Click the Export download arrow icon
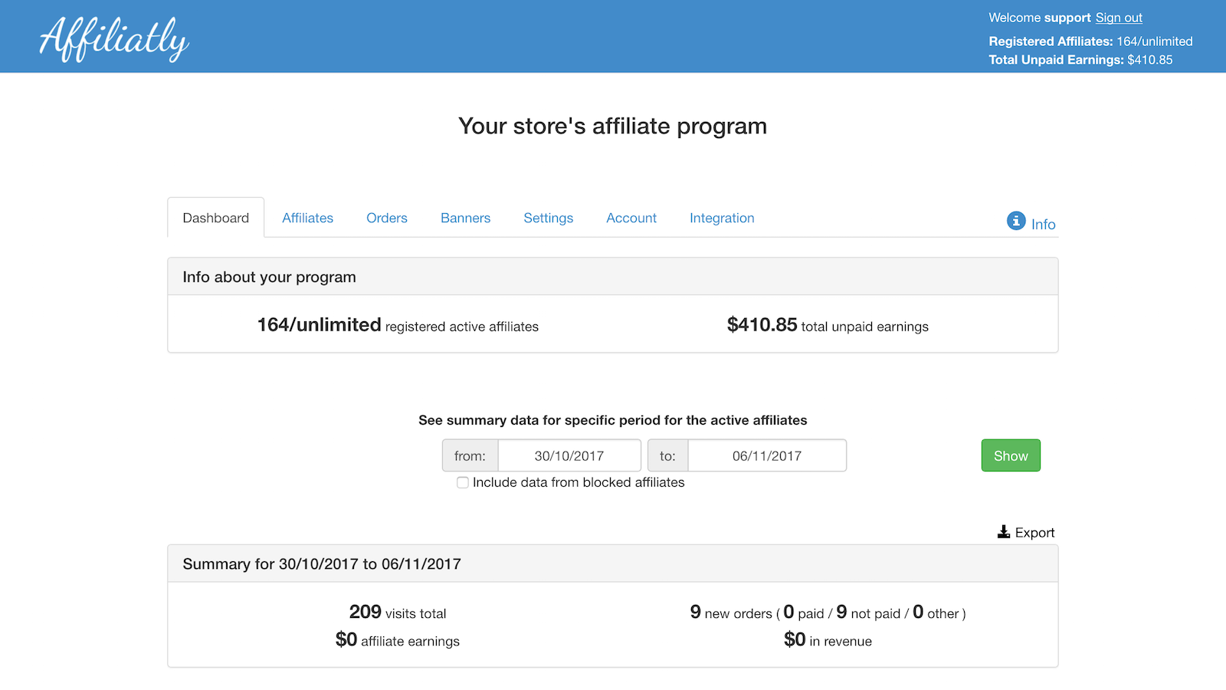This screenshot has height=690, width=1226. (x=1002, y=531)
